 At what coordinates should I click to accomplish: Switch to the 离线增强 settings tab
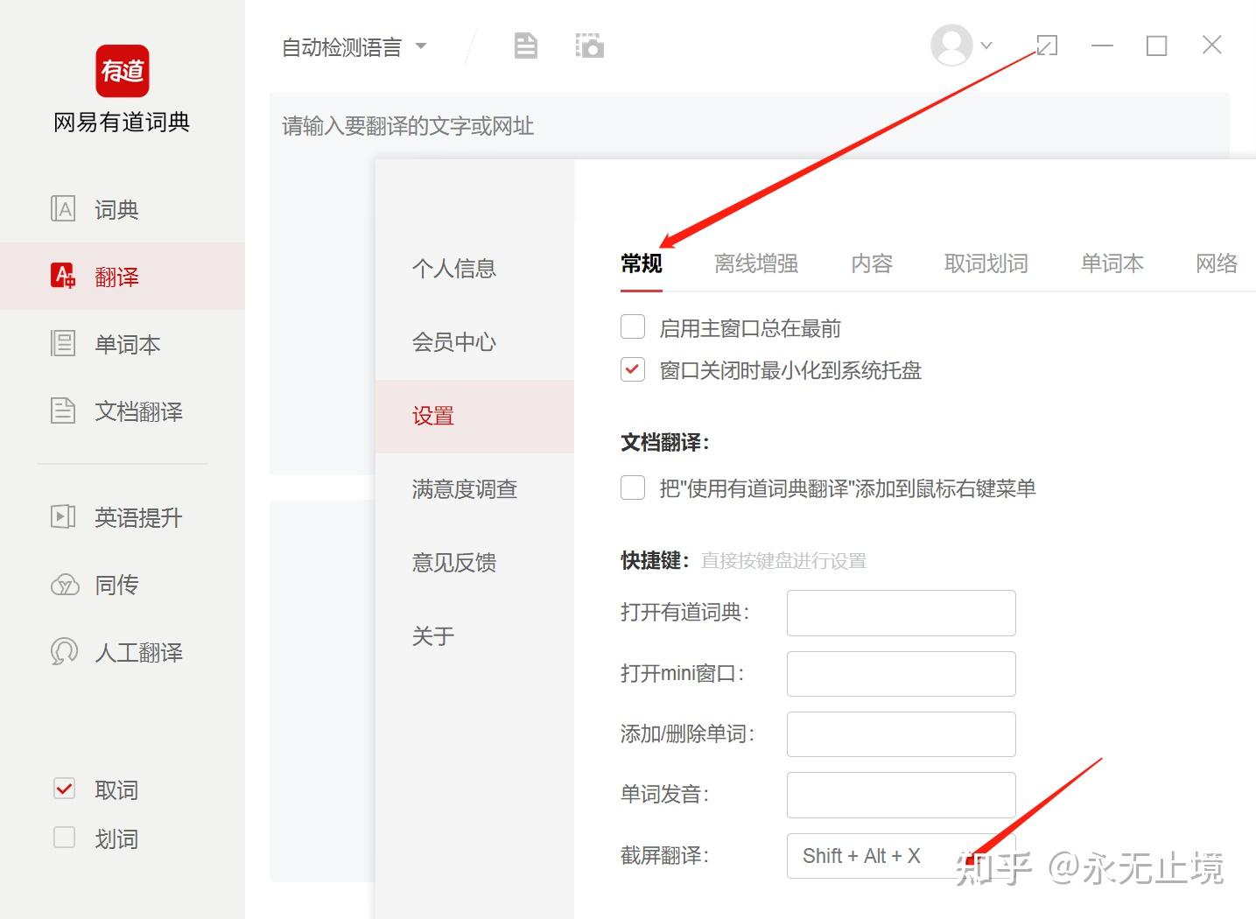754,263
